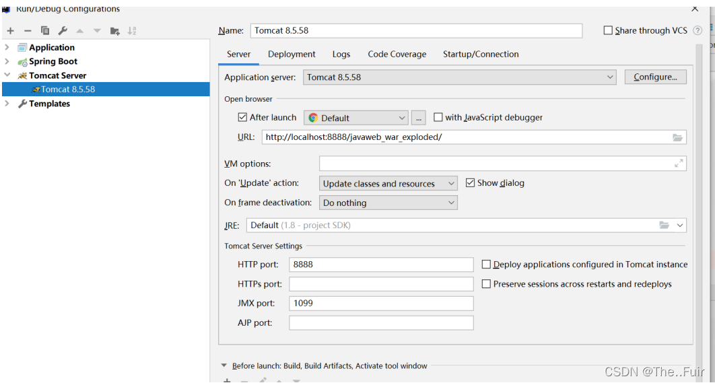715x383 pixels.
Task: Click the AJP port field
Action: 381,323
